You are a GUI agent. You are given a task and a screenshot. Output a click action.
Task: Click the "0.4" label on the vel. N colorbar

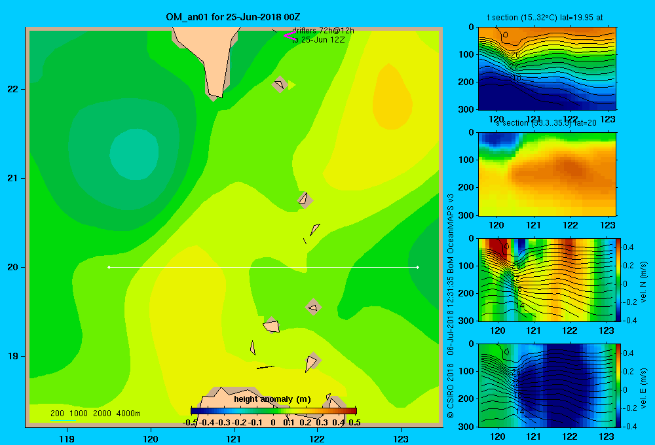(628, 247)
